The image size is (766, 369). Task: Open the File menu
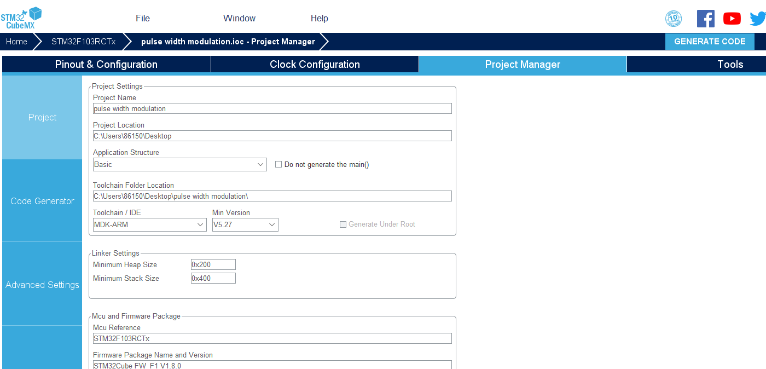click(143, 18)
